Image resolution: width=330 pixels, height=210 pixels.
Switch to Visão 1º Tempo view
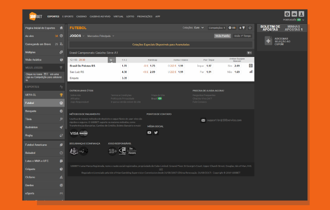[x=242, y=36]
